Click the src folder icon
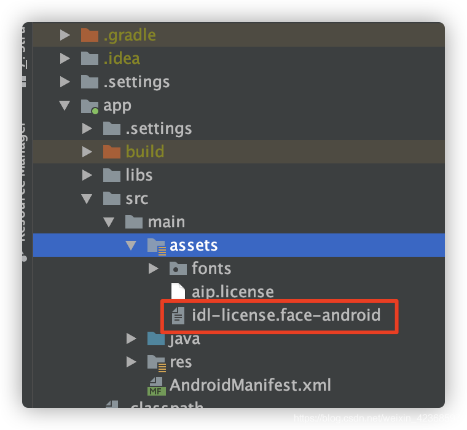The image size is (467, 430). coord(112,198)
